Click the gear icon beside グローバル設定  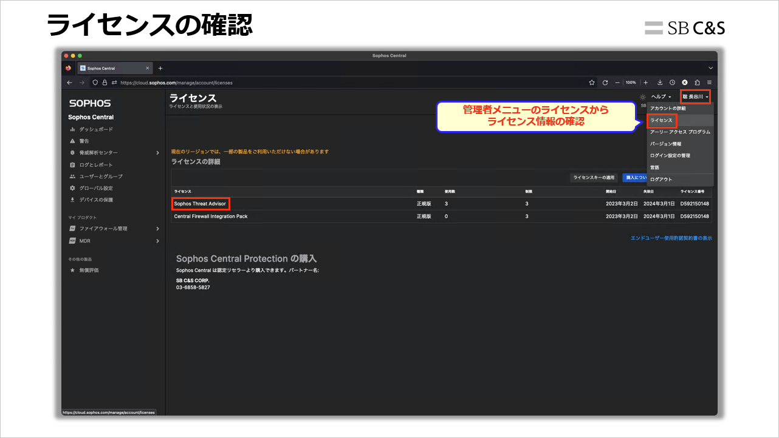(x=72, y=188)
